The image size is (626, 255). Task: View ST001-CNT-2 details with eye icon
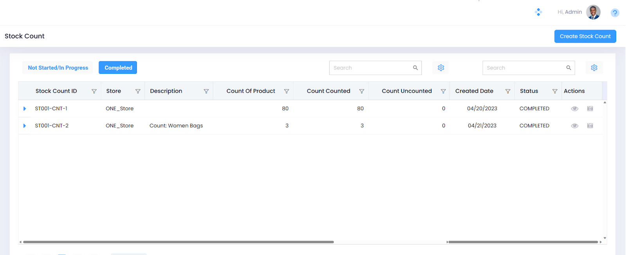coord(574,126)
